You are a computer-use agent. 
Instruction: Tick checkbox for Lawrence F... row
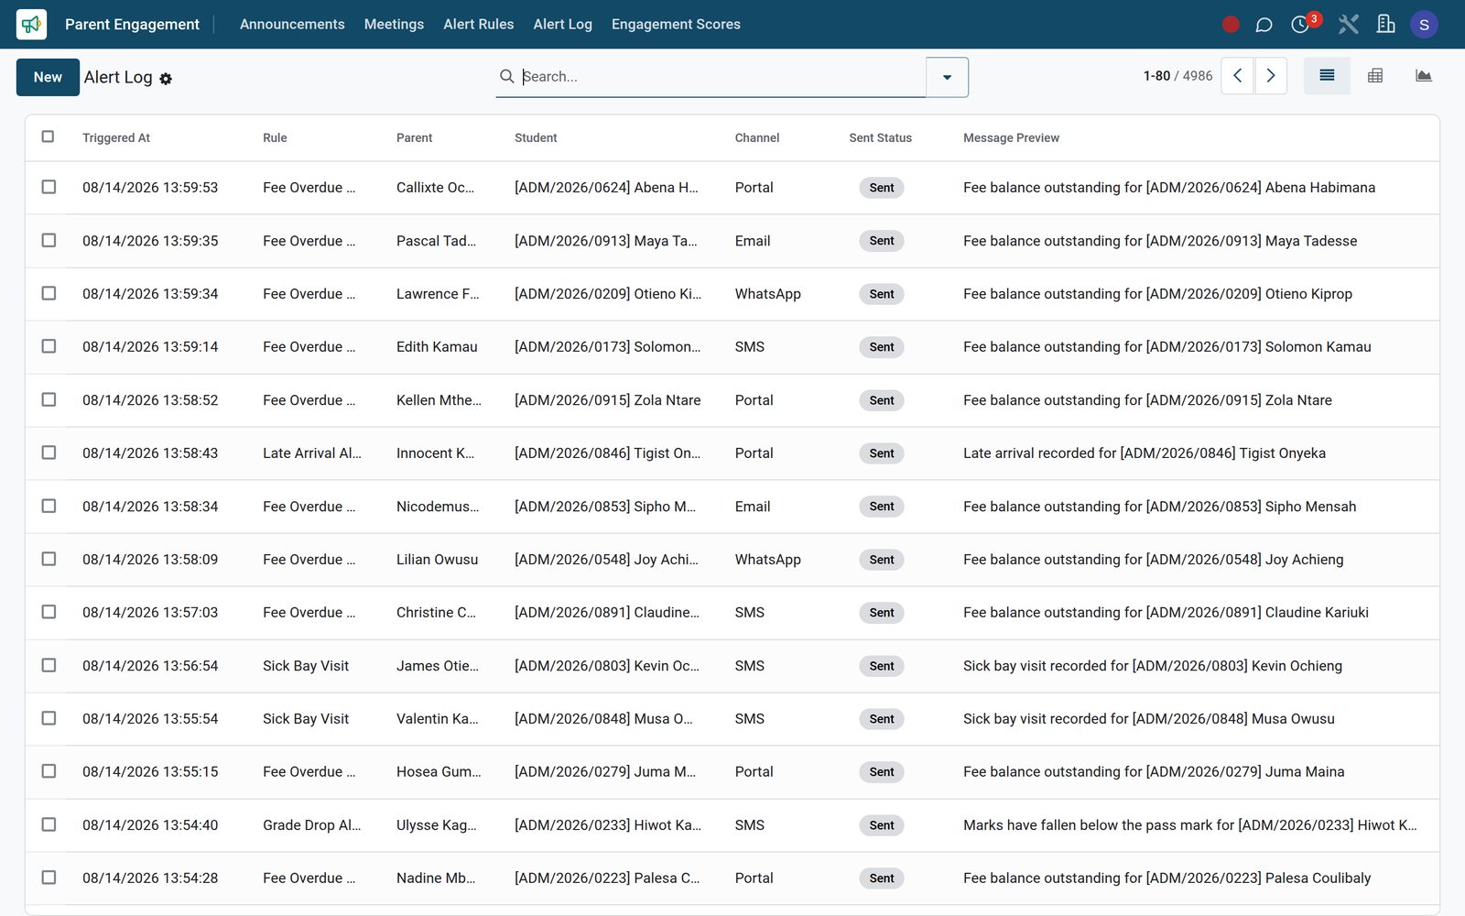point(49,293)
